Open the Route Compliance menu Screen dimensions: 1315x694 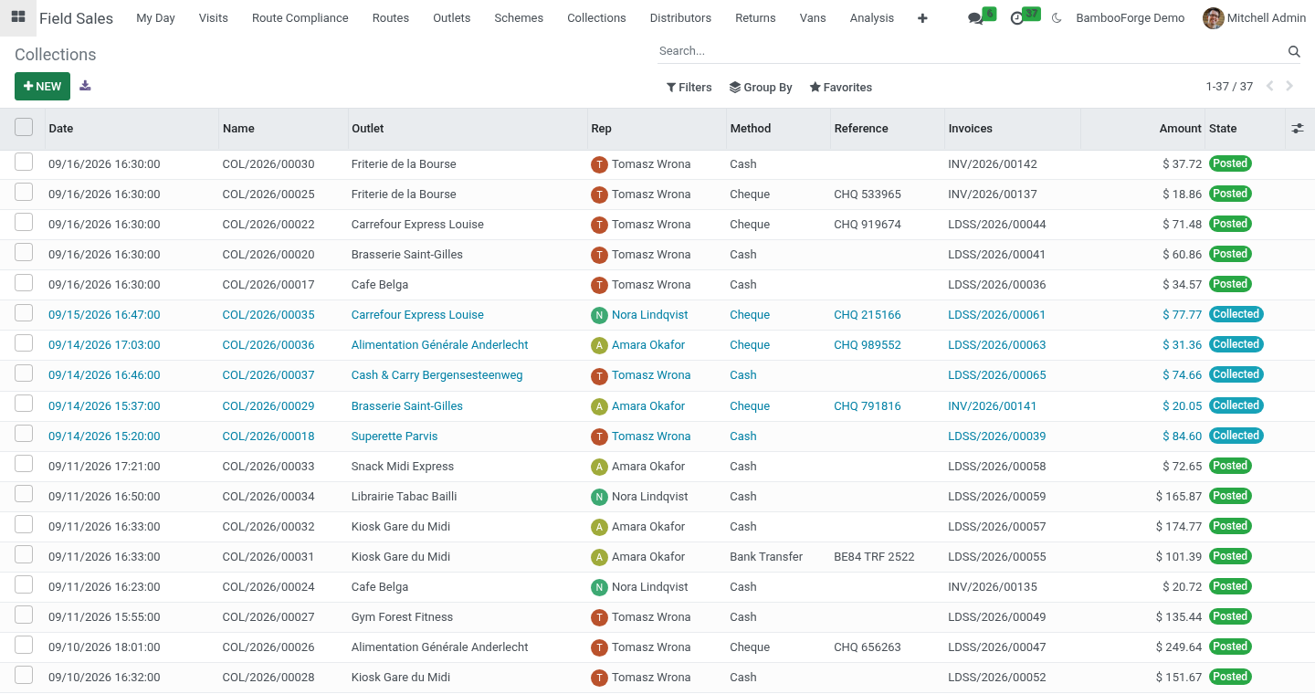[x=300, y=18]
